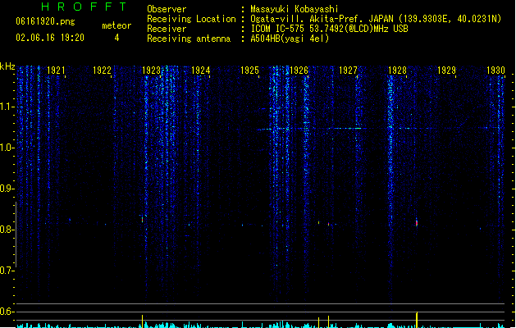Click the kHz axis unit label
516x328 pixels.
pyautogui.click(x=7, y=66)
